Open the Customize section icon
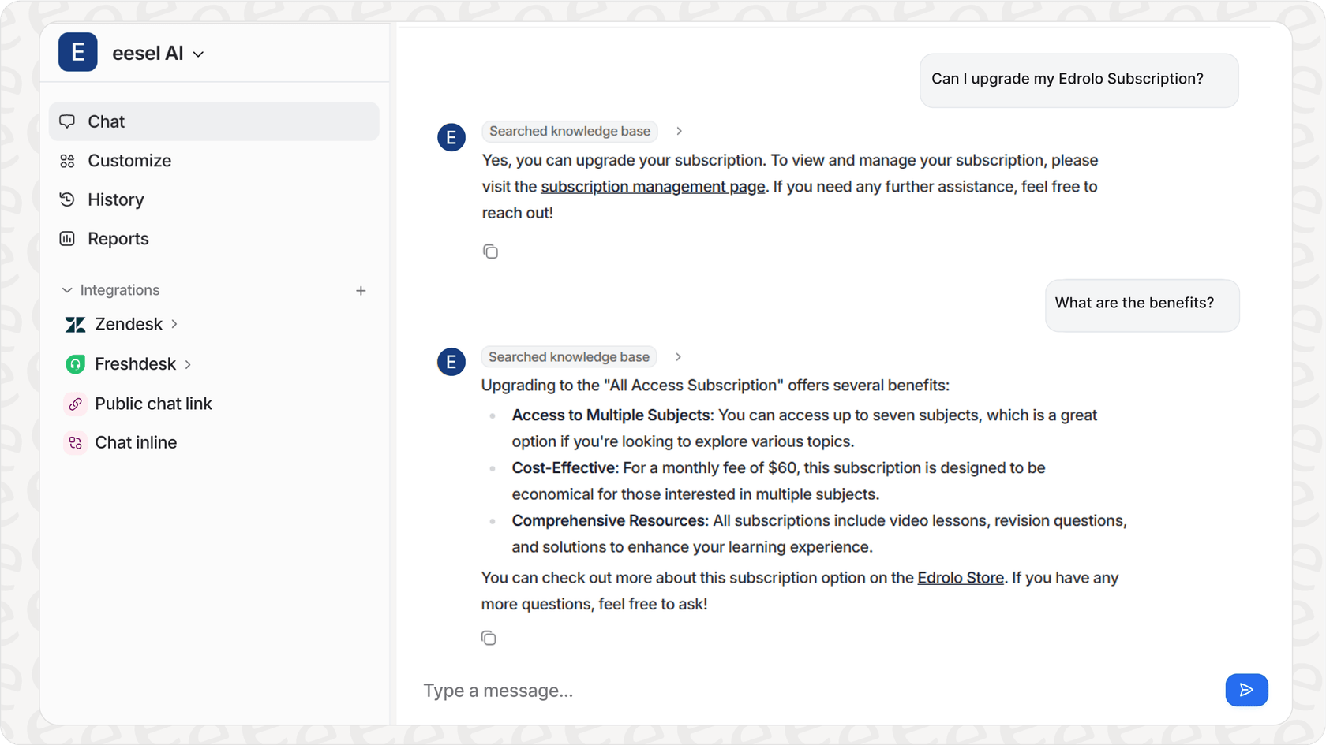Screen dimensions: 1326x745 tap(68, 160)
